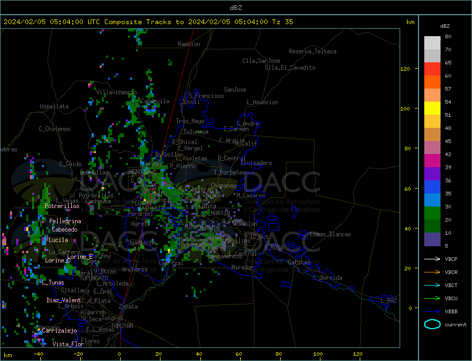472x361 pixels.
Task: Click the green VBCU arrow icon
Action: (x=432, y=299)
